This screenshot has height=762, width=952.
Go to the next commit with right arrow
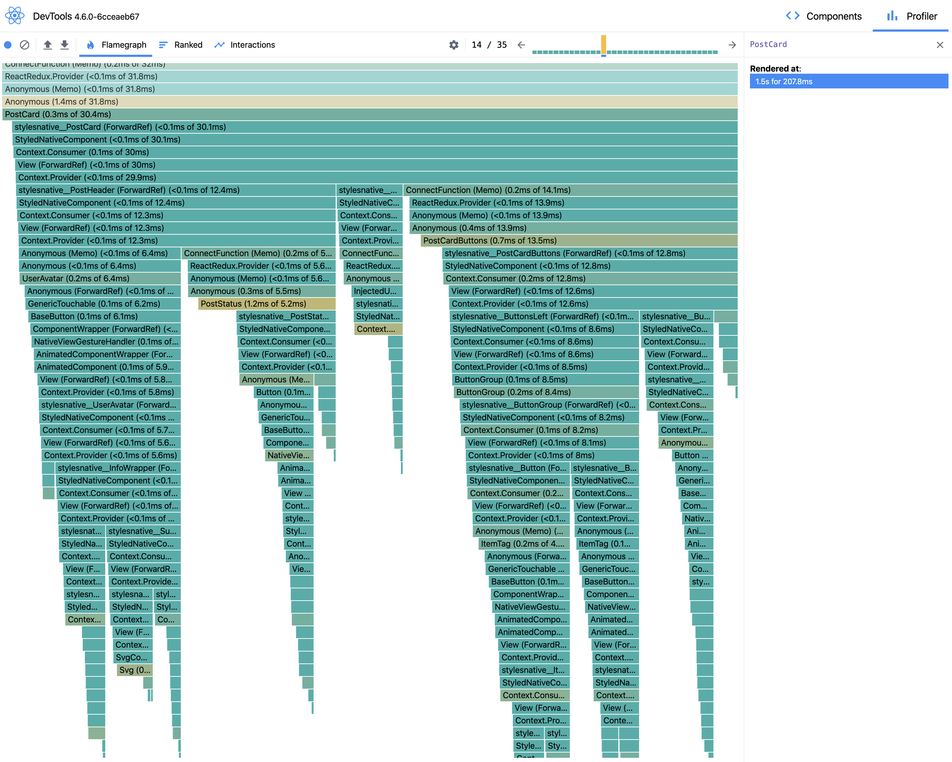[732, 45]
